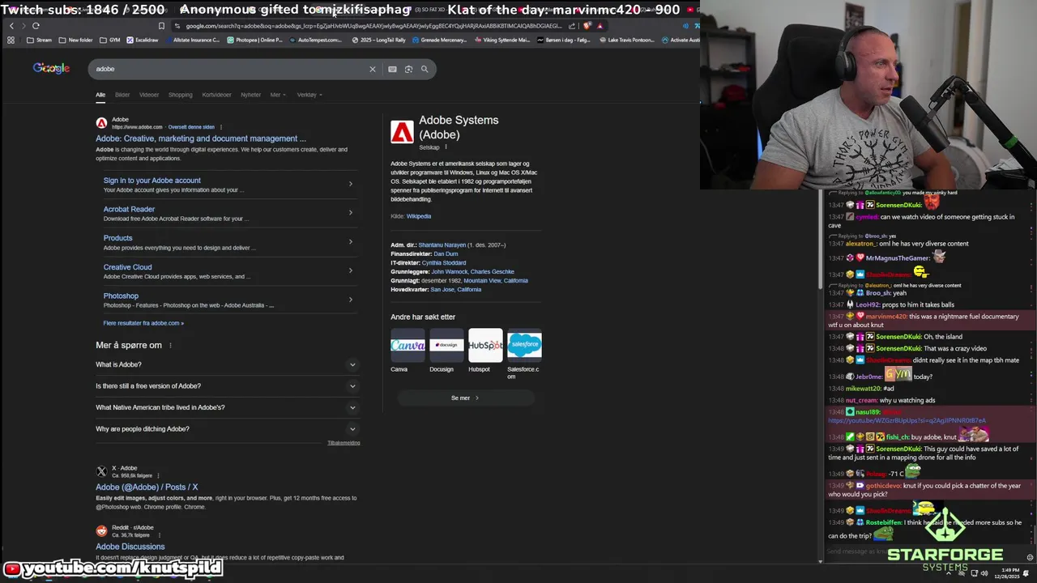Open the 'Mer' dropdown in search tabs
This screenshot has height=583, width=1037.
click(278, 95)
